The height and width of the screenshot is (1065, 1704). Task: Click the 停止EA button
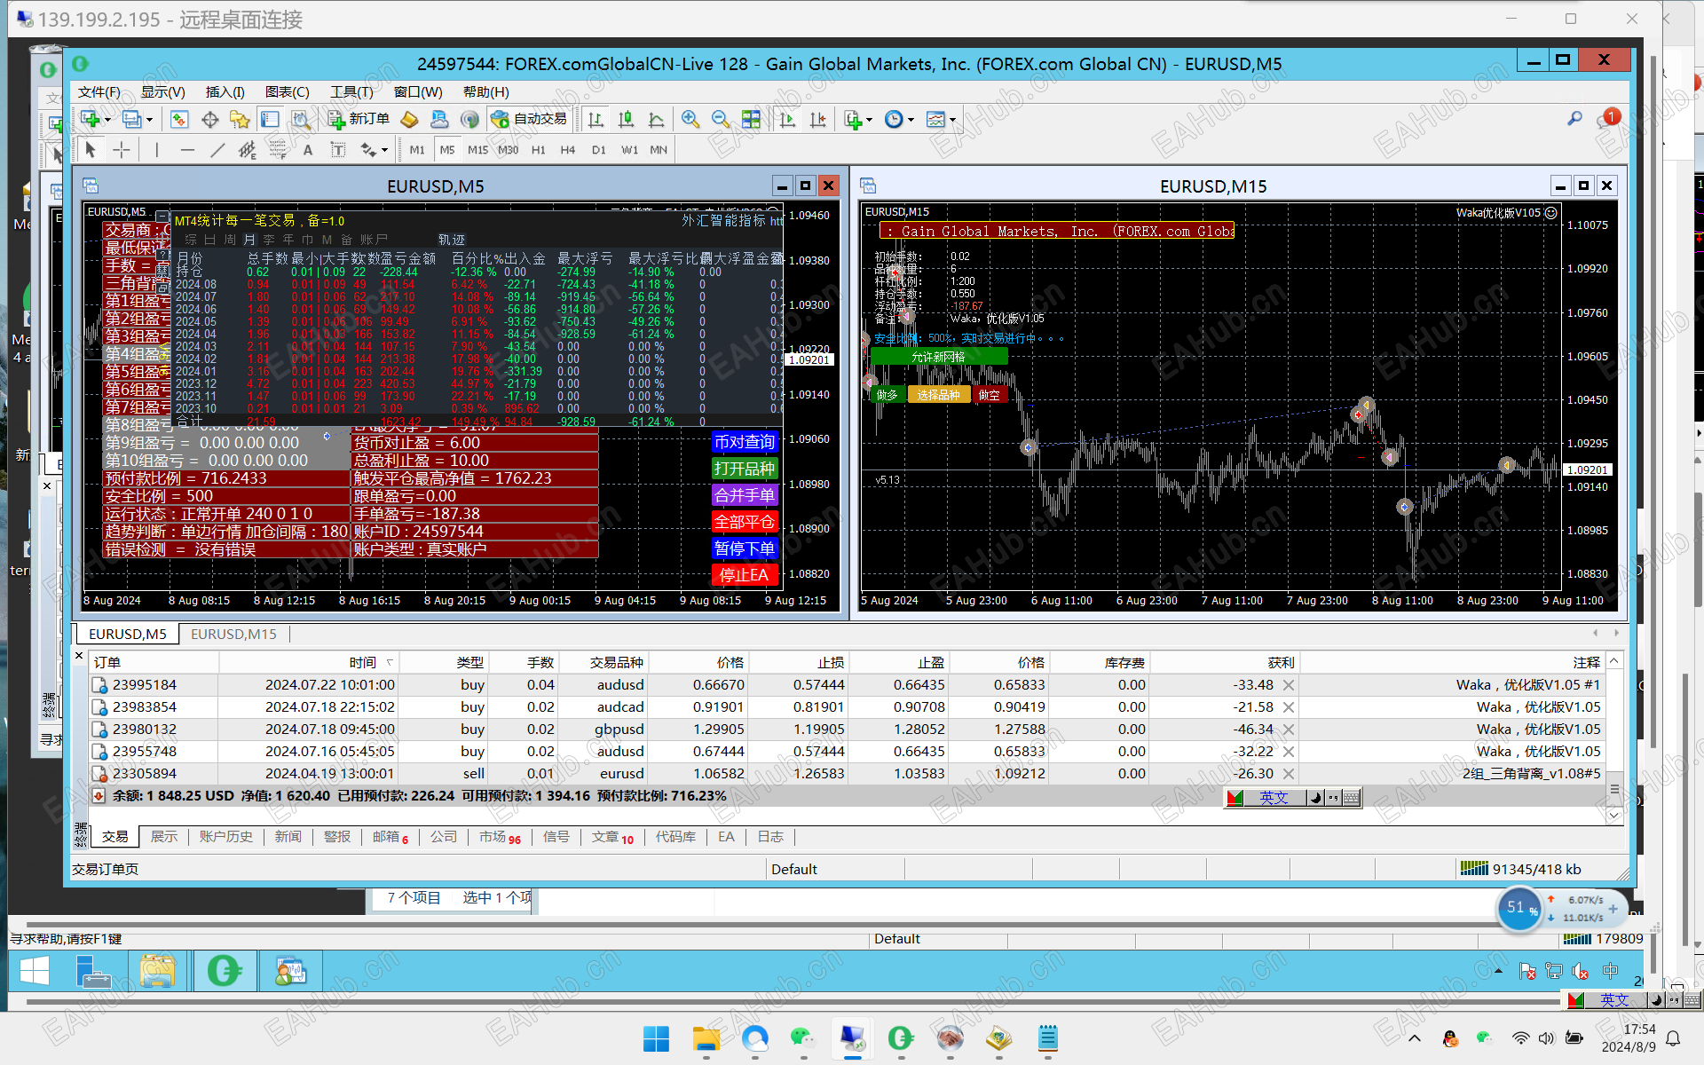click(x=745, y=575)
